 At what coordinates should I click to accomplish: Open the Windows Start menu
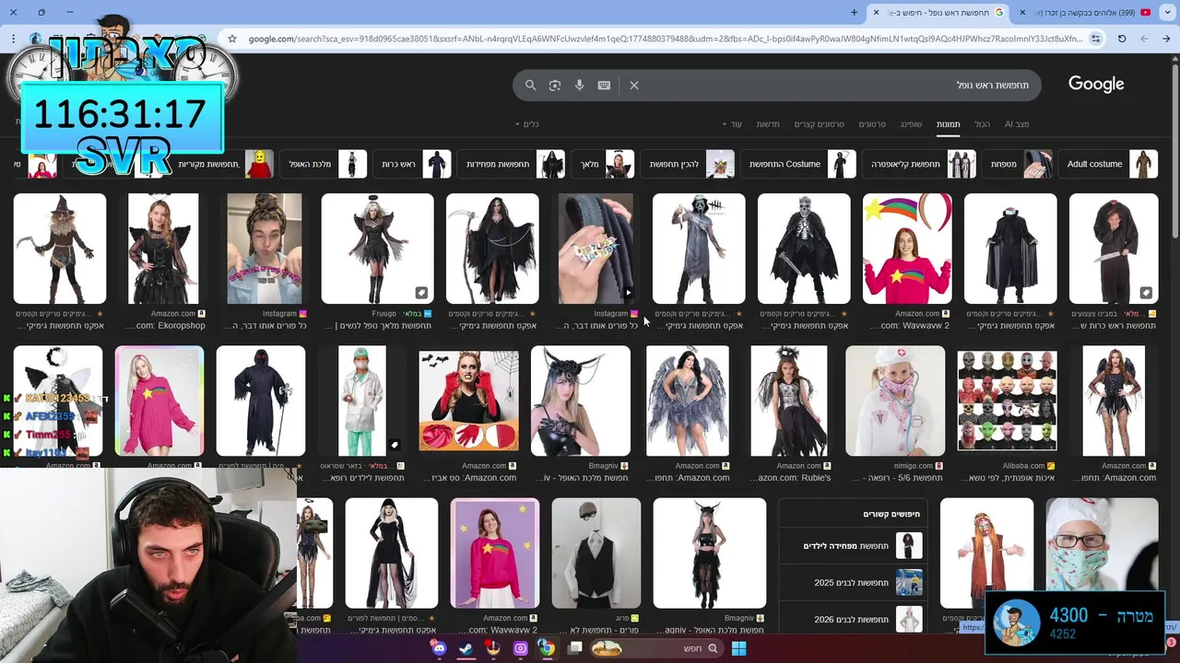738,648
